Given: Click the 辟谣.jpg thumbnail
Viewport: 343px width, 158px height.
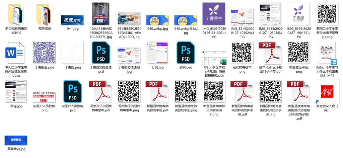Looking at the screenshot, I should pos(16,92).
